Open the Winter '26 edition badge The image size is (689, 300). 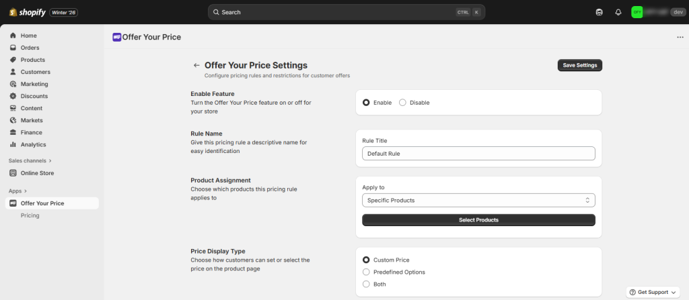coord(64,12)
